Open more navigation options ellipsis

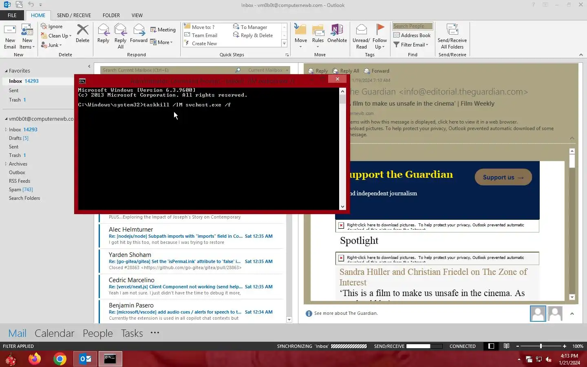(155, 333)
